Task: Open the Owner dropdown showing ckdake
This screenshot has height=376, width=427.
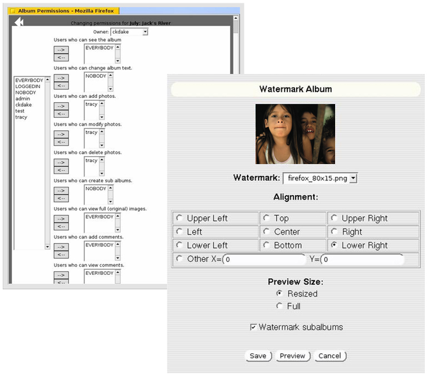Action: click(x=129, y=32)
